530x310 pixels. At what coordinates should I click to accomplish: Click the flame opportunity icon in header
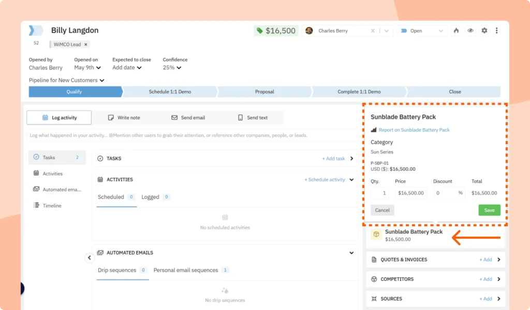(x=456, y=30)
